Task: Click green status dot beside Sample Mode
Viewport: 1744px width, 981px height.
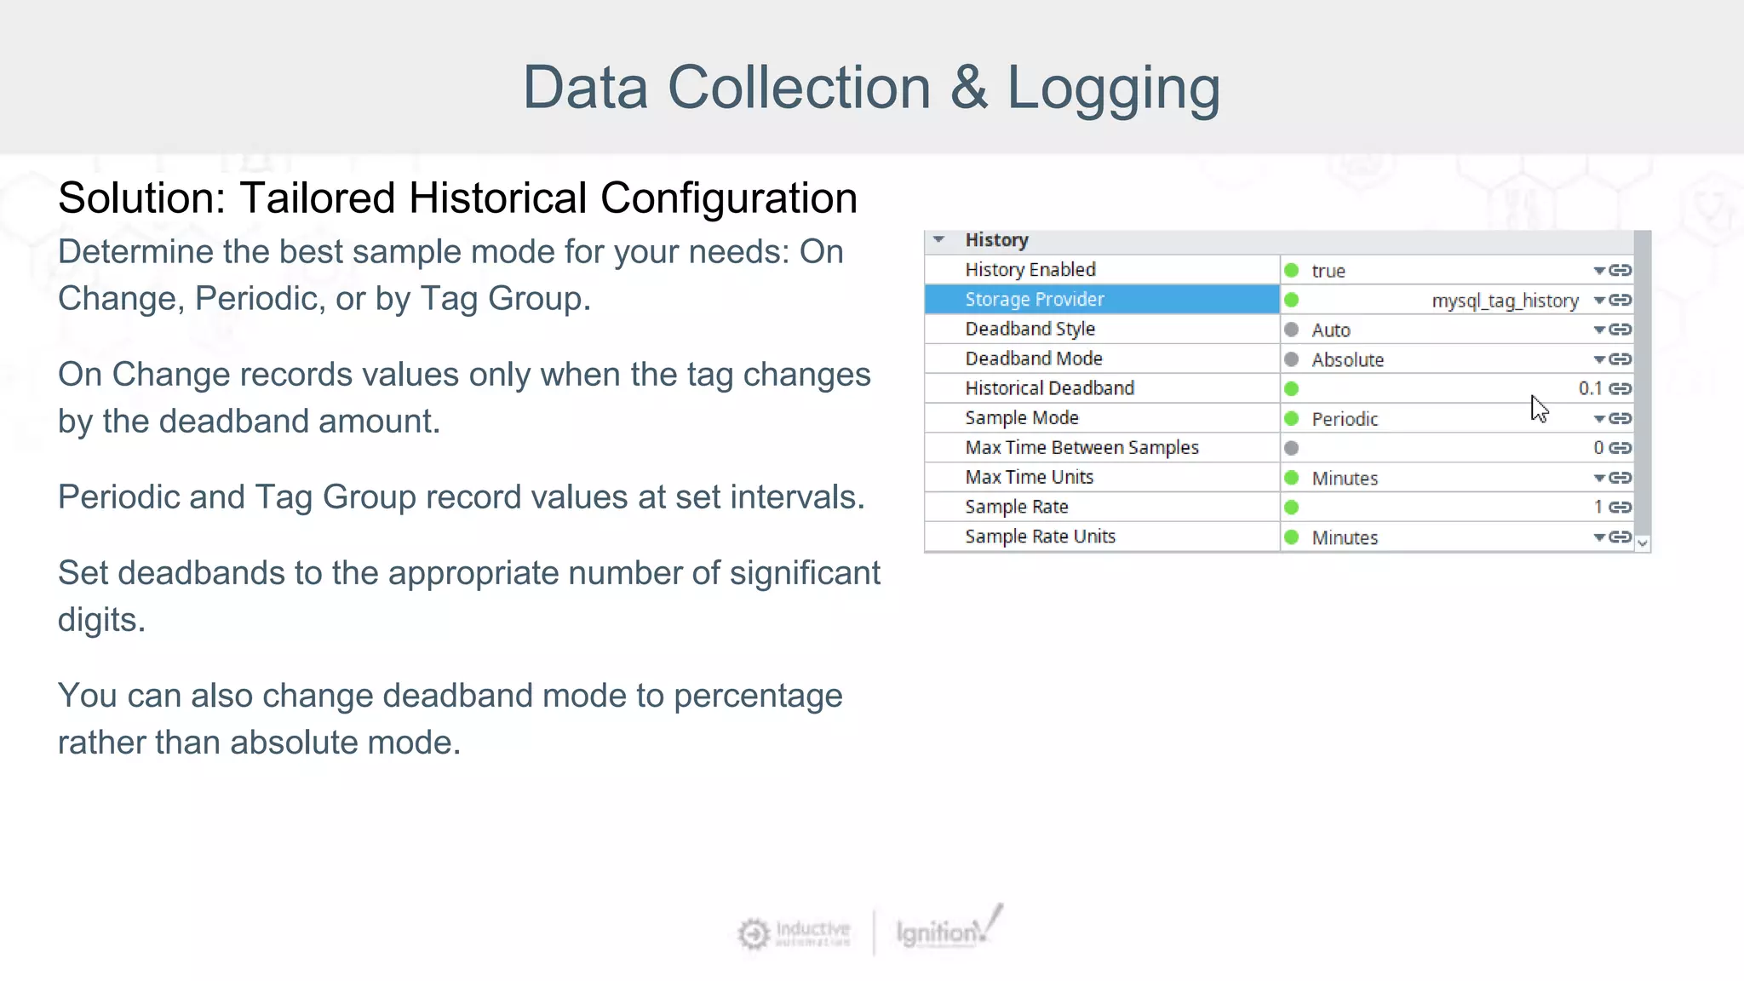Action: pyautogui.click(x=1292, y=418)
